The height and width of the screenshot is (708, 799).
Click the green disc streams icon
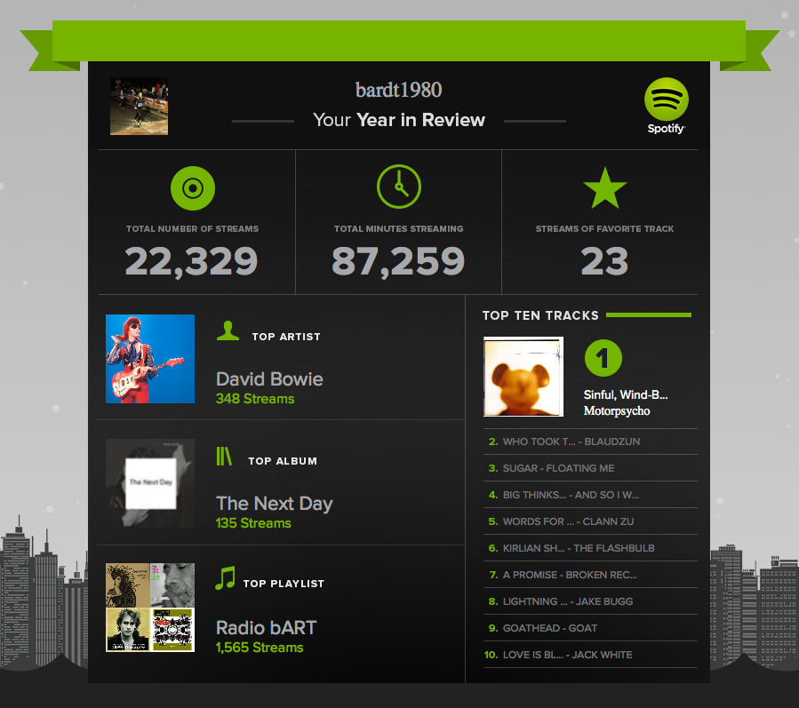[192, 187]
